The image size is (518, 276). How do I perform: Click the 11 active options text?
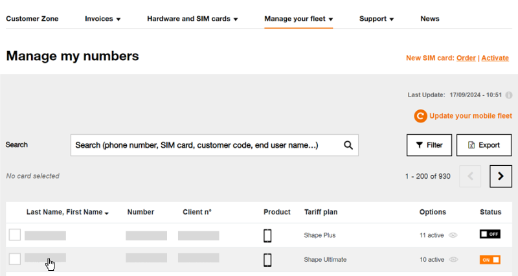point(431,235)
